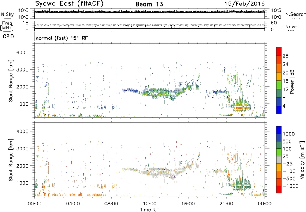Select the 'normal (fast) 151 RF' mode text
This screenshot has width=306, height=212.
(x=62, y=38)
